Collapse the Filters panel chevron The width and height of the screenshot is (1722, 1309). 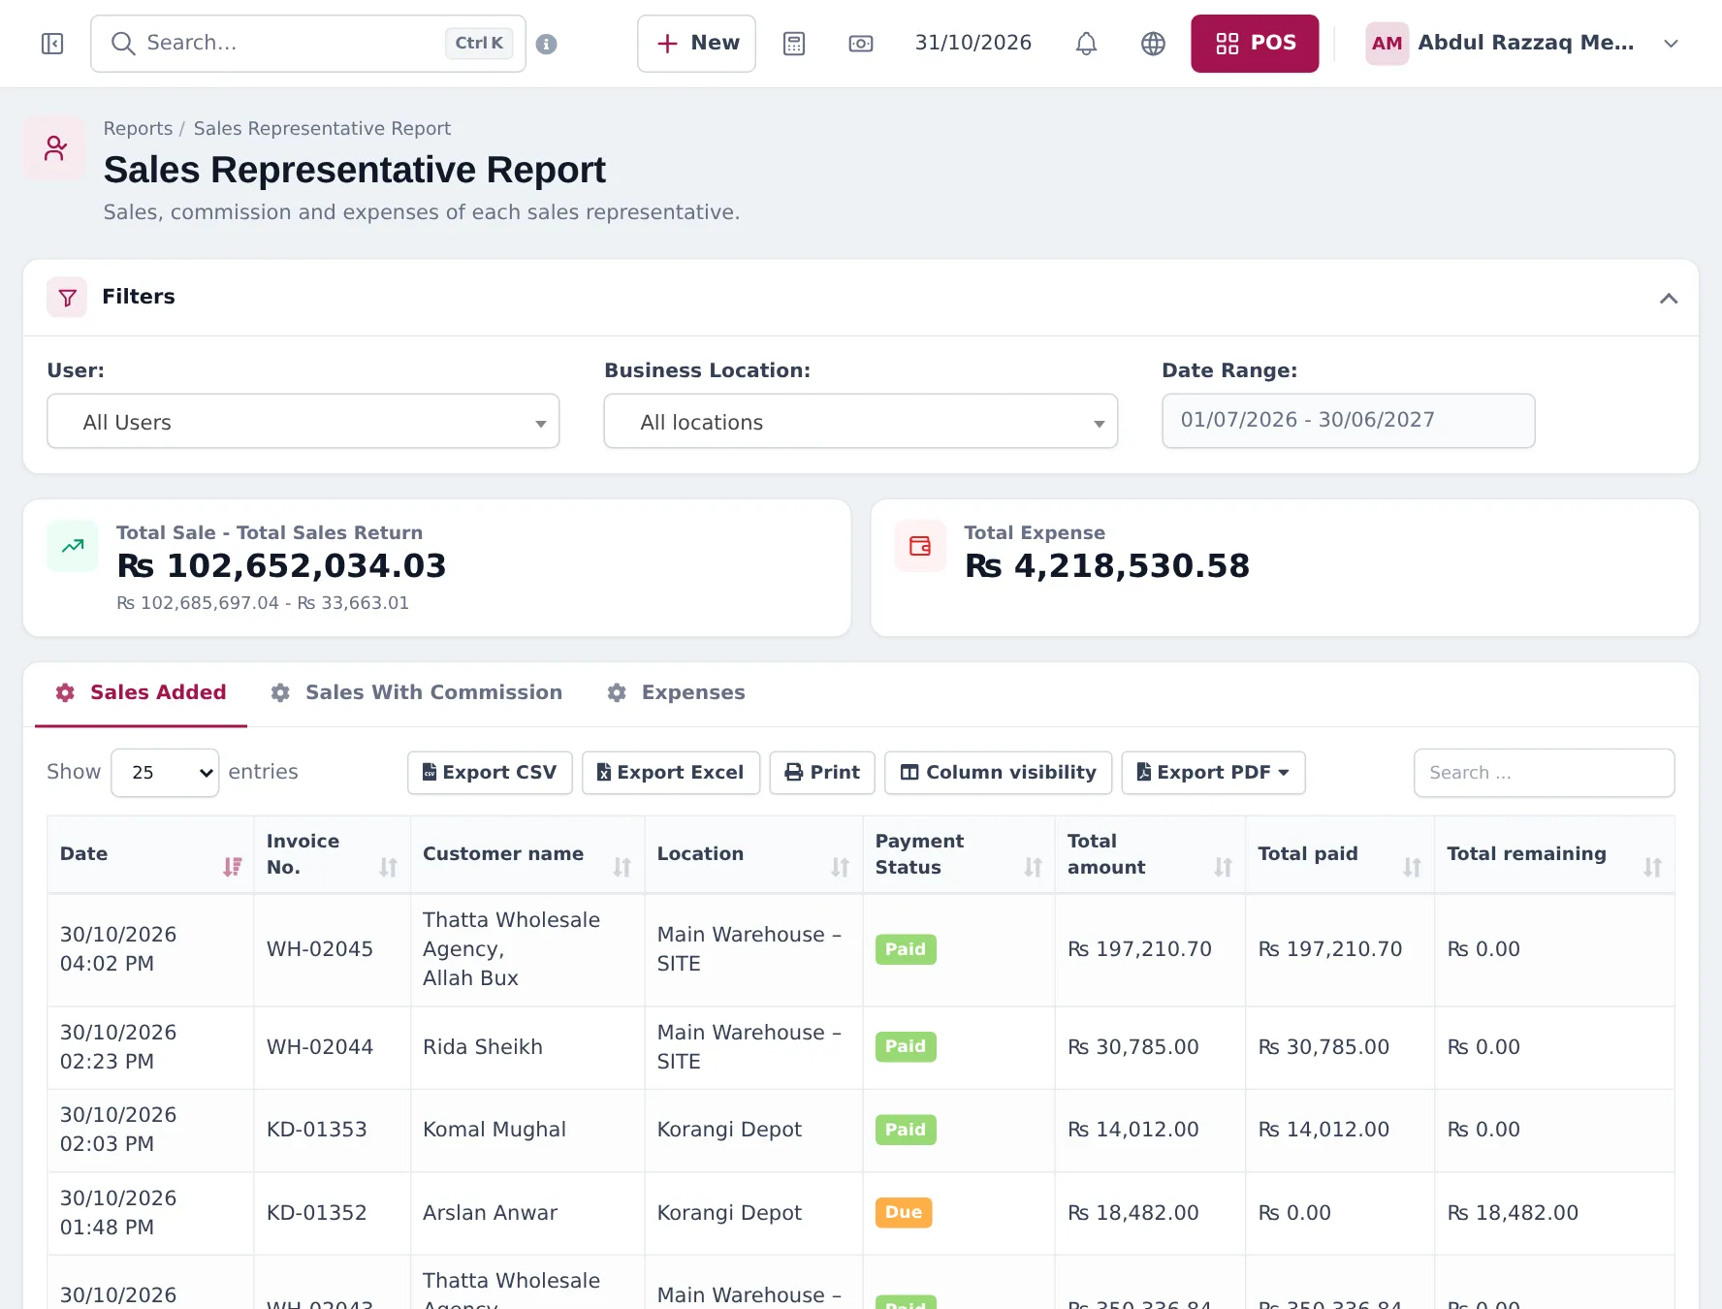(1668, 298)
